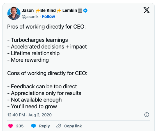Click the stacked lines emoji after Lemkin
The height and width of the screenshot is (131, 157).
pos(80,10)
